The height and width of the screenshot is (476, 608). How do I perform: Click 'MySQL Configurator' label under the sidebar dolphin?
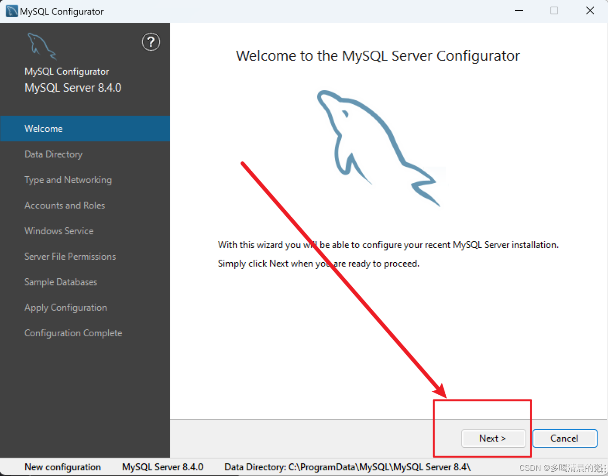67,72
